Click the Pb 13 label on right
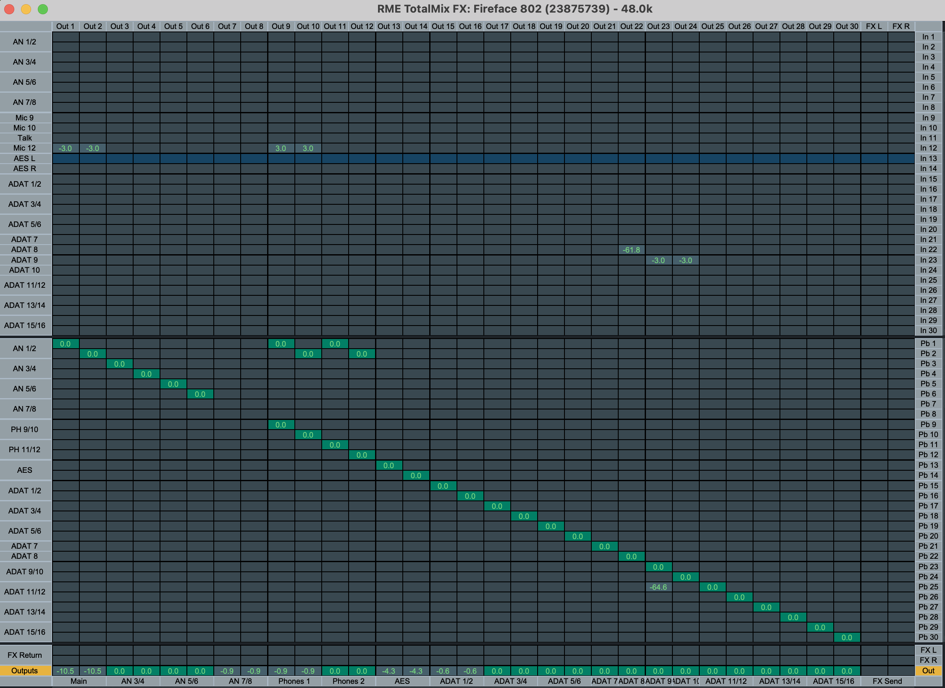The width and height of the screenshot is (945, 688). [928, 465]
